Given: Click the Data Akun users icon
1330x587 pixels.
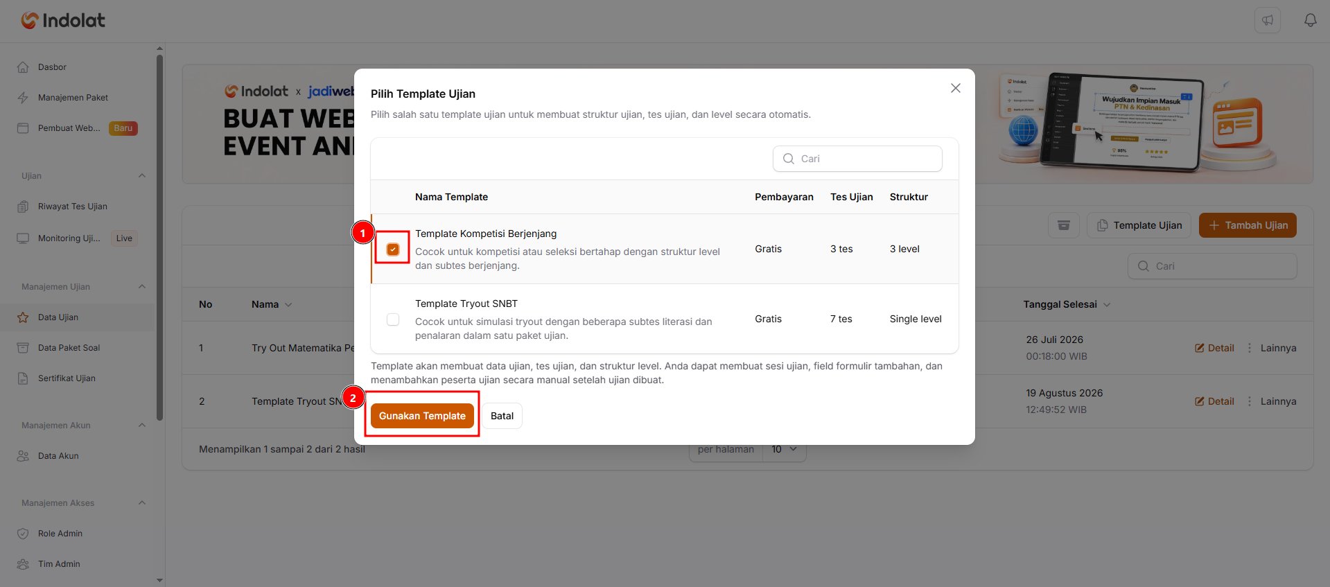Looking at the screenshot, I should [23, 456].
